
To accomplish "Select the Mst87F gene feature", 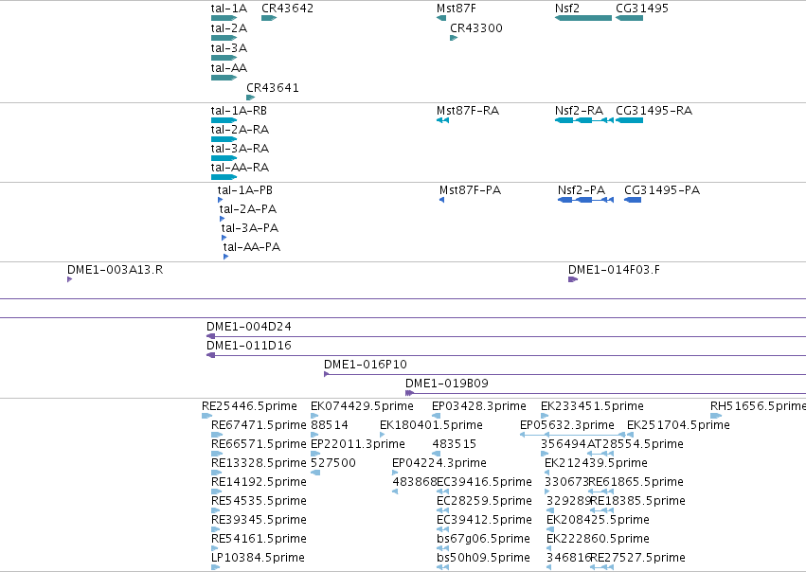I will [x=441, y=18].
